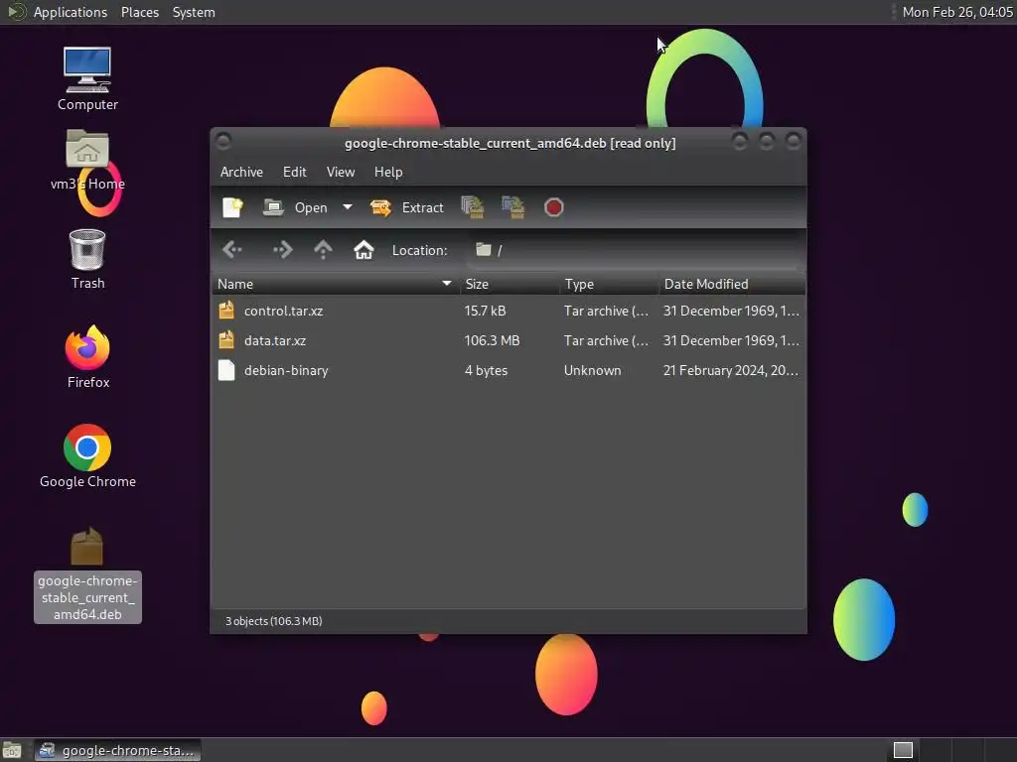Open the Places menu in top panel

click(140, 12)
